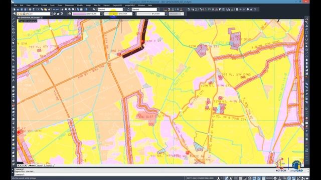Open the Layer Properties Manager icon

point(14,13)
